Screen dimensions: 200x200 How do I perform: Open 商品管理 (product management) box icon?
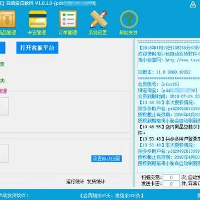pyautogui.click(x=7, y=19)
